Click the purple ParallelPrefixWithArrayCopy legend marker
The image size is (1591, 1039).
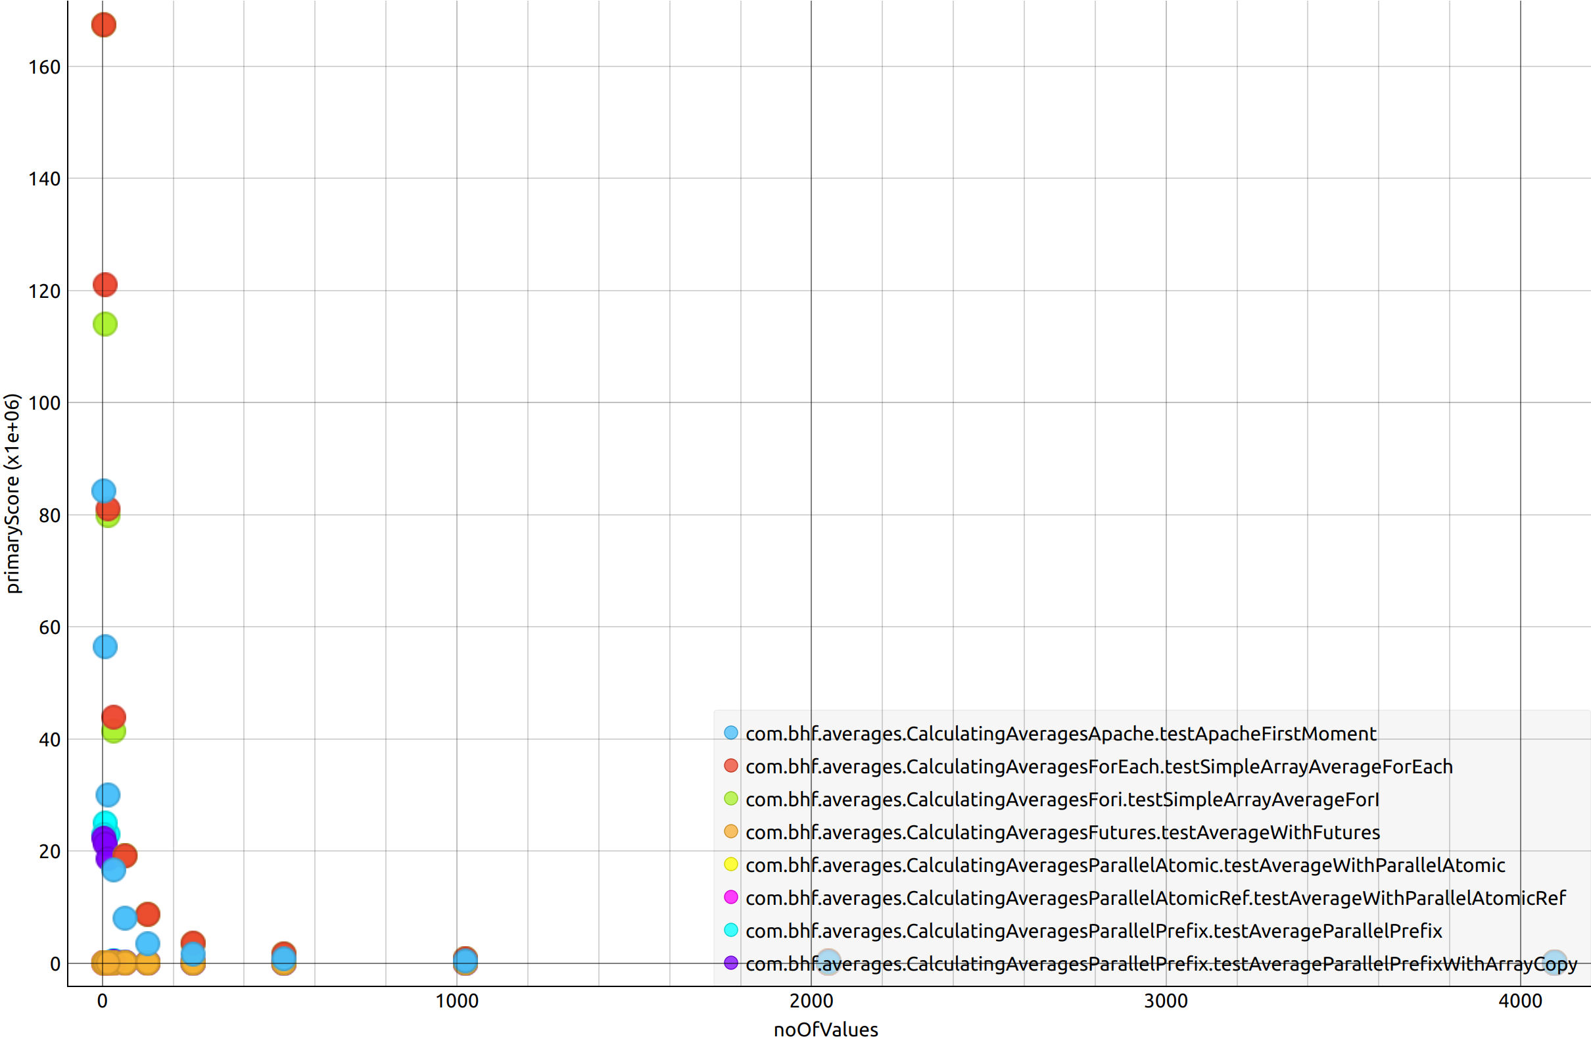[x=730, y=963]
